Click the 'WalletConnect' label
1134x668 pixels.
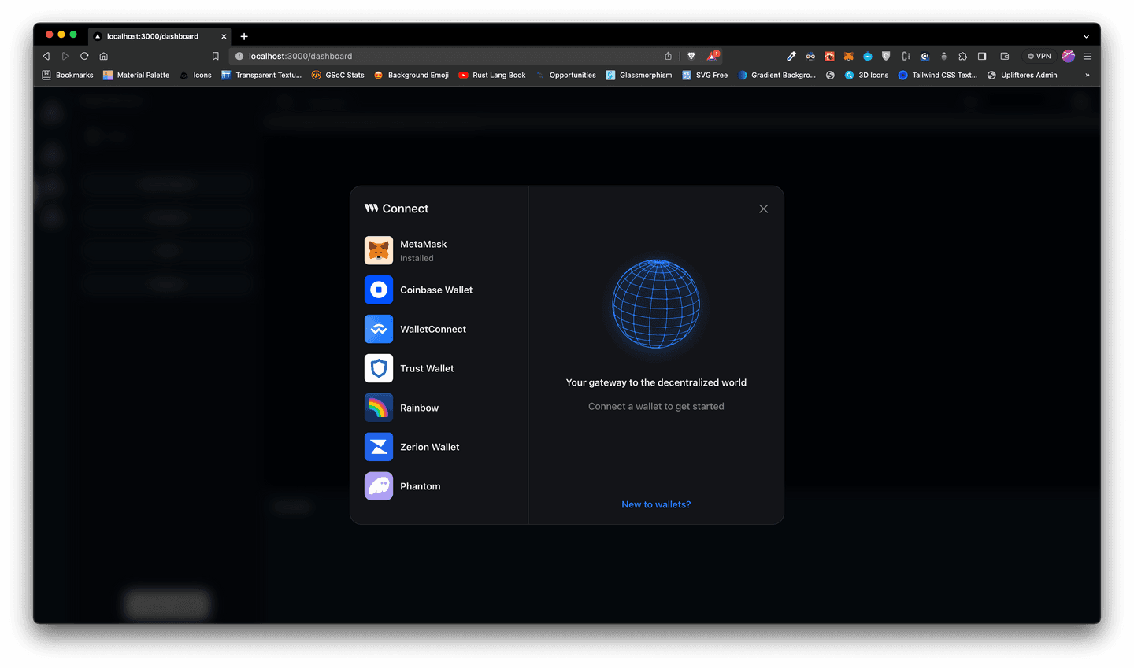(x=433, y=329)
